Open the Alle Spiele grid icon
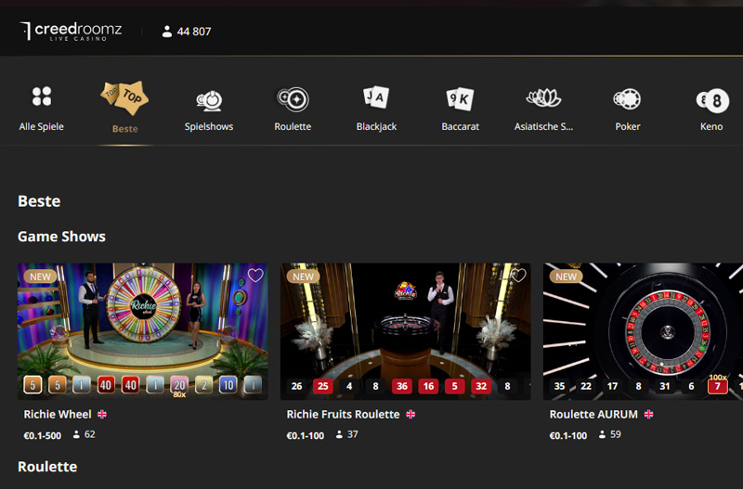743x489 pixels. point(42,97)
